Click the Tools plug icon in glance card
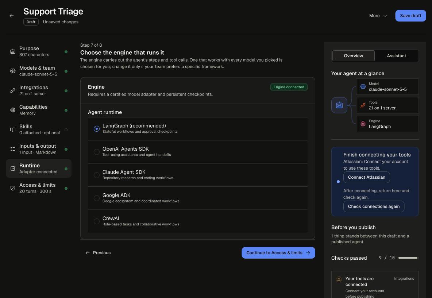 click(x=363, y=105)
